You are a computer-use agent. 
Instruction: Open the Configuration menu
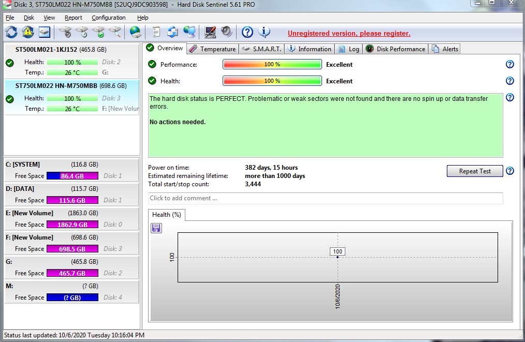108,18
